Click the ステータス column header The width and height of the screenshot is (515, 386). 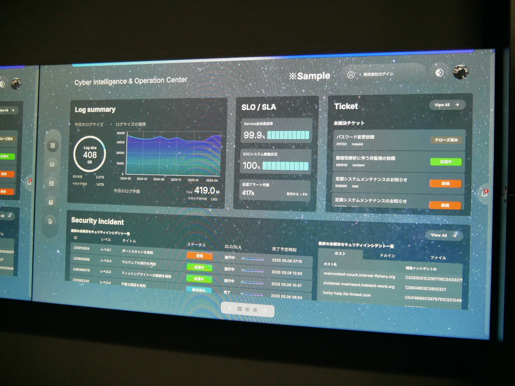[x=196, y=245]
